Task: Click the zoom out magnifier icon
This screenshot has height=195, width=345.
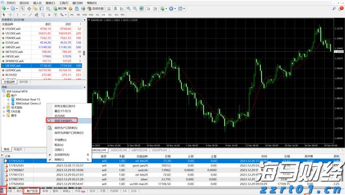Action: point(135,9)
